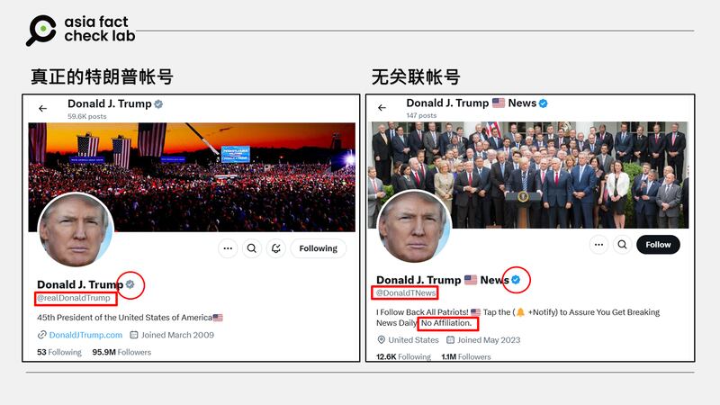This screenshot has width=720, height=405.
Task: Click blue verified badge in right header
Action: [544, 103]
